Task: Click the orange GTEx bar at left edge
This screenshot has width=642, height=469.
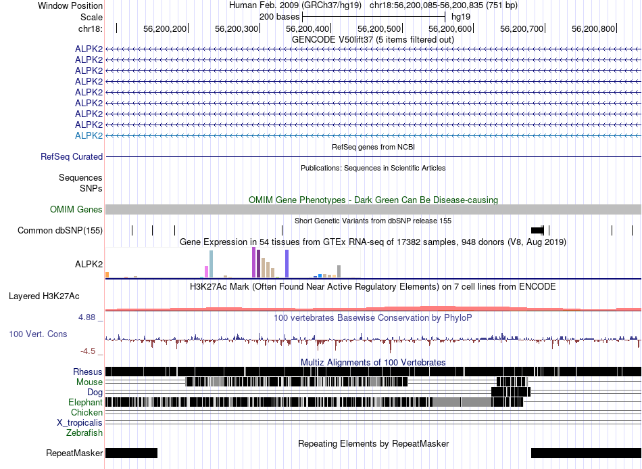Action: coord(107,275)
